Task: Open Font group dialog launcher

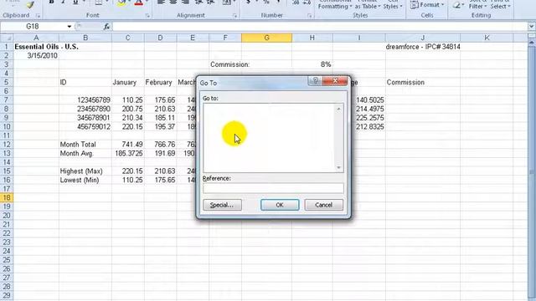Action: [147, 16]
